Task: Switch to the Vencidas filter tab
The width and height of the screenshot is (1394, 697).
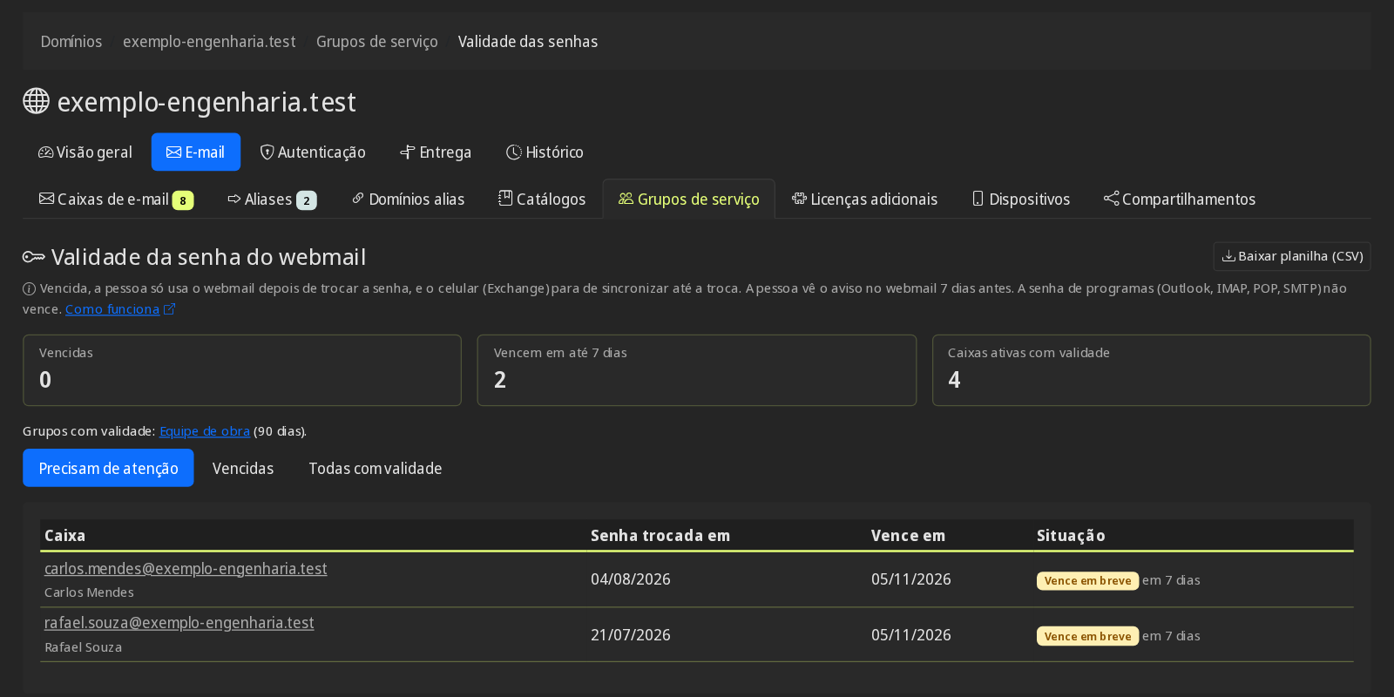Action: [x=243, y=468]
